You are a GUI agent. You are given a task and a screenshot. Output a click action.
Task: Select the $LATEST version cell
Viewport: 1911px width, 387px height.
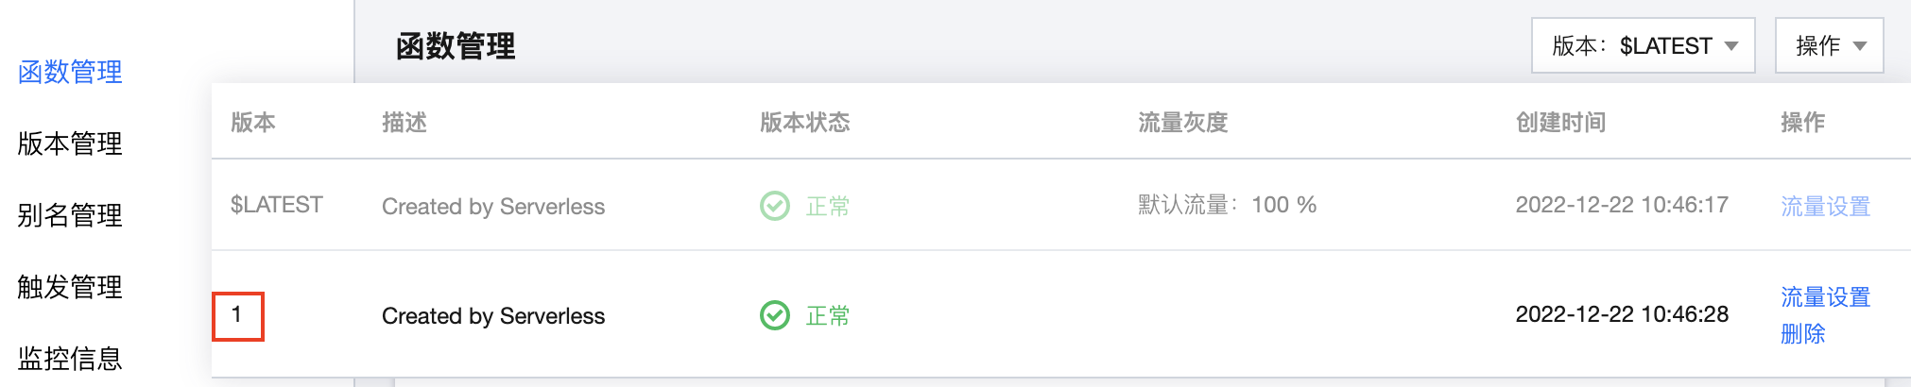tap(276, 205)
